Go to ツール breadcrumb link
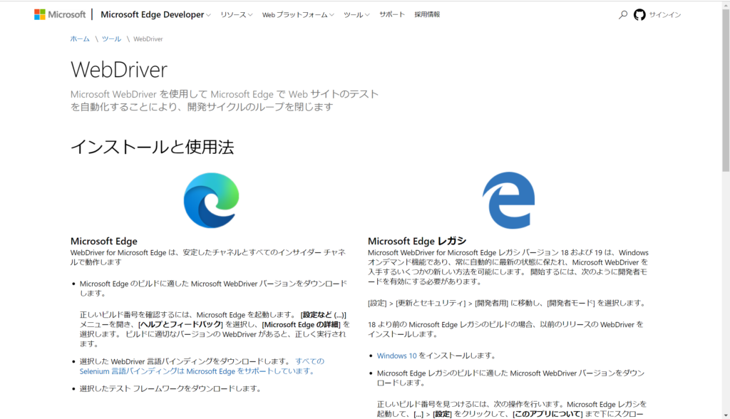 [x=111, y=38]
